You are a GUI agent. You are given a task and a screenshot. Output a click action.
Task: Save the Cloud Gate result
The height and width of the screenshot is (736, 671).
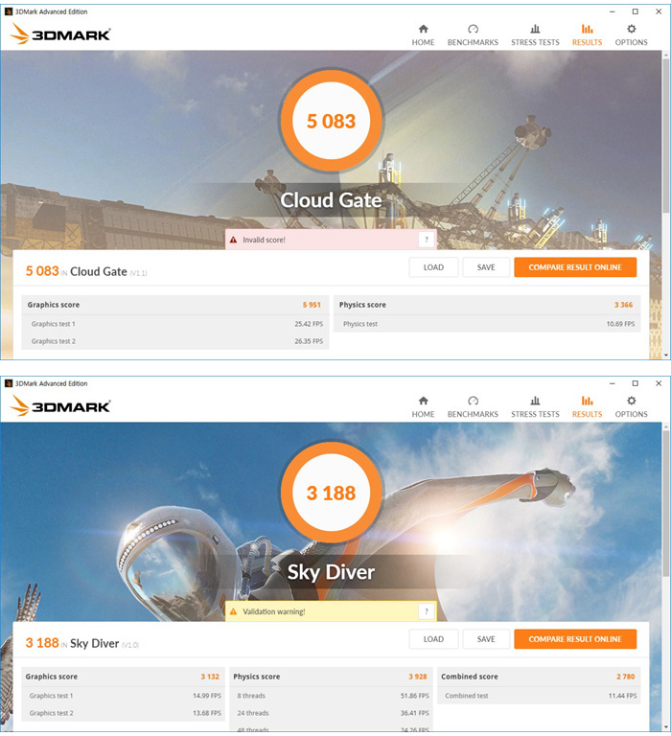click(486, 267)
